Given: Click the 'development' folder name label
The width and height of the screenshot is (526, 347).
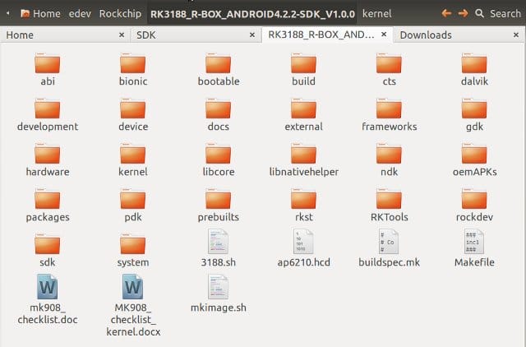Looking at the screenshot, I should (48, 127).
